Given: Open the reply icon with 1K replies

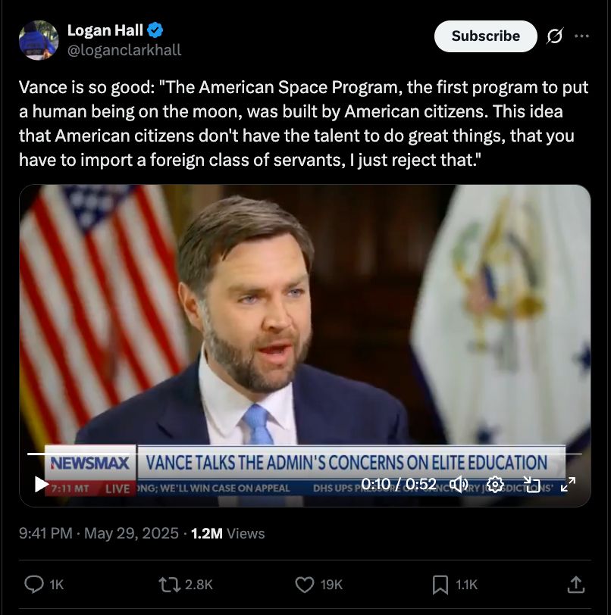Looking at the screenshot, I should pyautogui.click(x=35, y=584).
